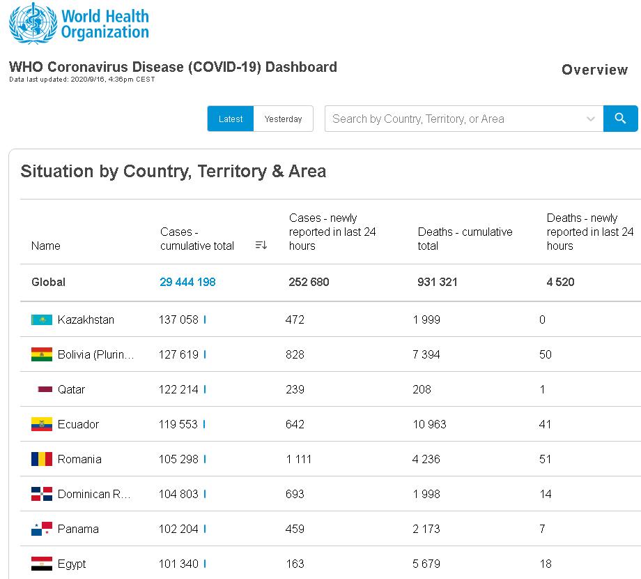641x579 pixels.
Task: Click the blue search magnifier button
Action: click(x=620, y=119)
